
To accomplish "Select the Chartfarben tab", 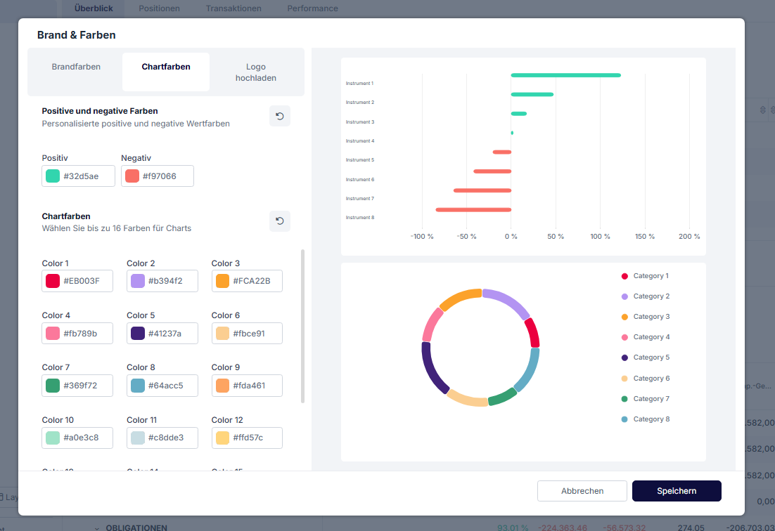I will [x=166, y=67].
